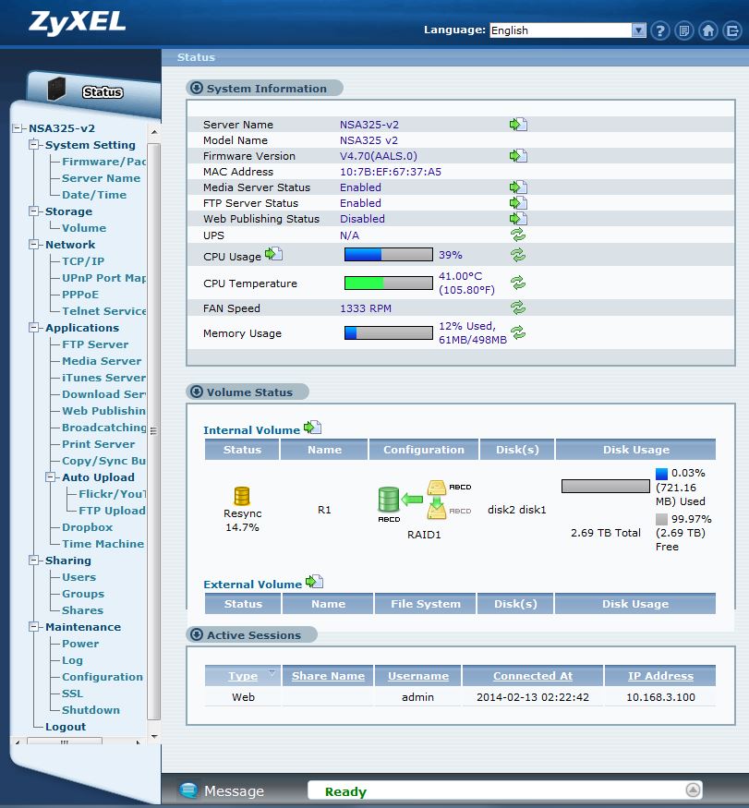Open Dropbox settings in the tree
This screenshot has width=749, height=808.
pos(87,527)
